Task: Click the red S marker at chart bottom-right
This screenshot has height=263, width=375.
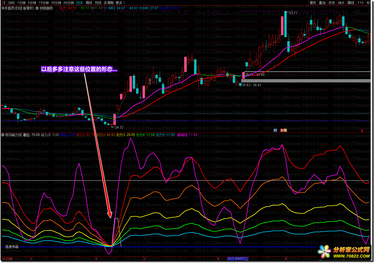Action: coord(362,131)
